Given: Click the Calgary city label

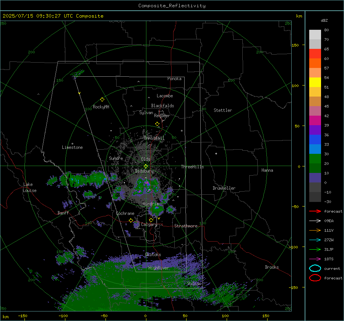Looking at the screenshot, I should pyautogui.click(x=149, y=224).
